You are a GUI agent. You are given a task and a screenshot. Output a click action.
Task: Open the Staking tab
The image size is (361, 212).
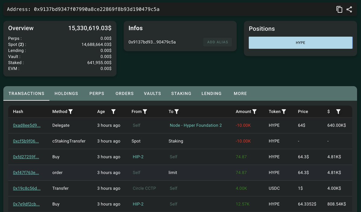[x=181, y=94]
